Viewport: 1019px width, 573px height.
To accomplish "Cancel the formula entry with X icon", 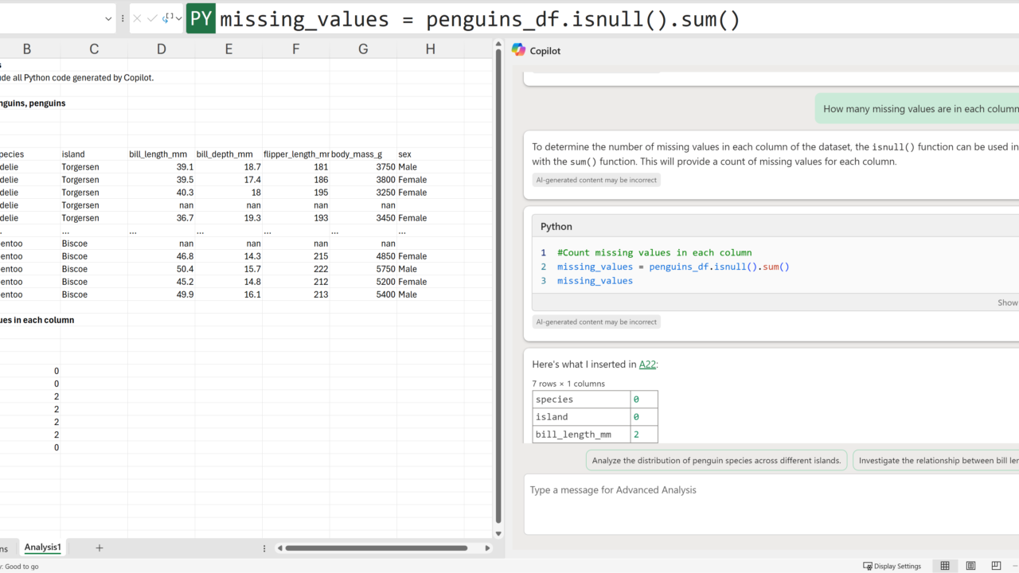I will [x=138, y=18].
